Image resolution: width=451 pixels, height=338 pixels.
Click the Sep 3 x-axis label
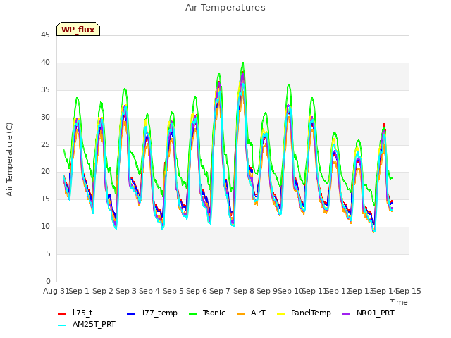tap(126, 291)
